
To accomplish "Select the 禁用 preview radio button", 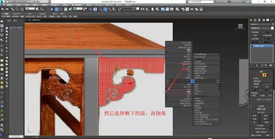I will (x=251, y=96).
